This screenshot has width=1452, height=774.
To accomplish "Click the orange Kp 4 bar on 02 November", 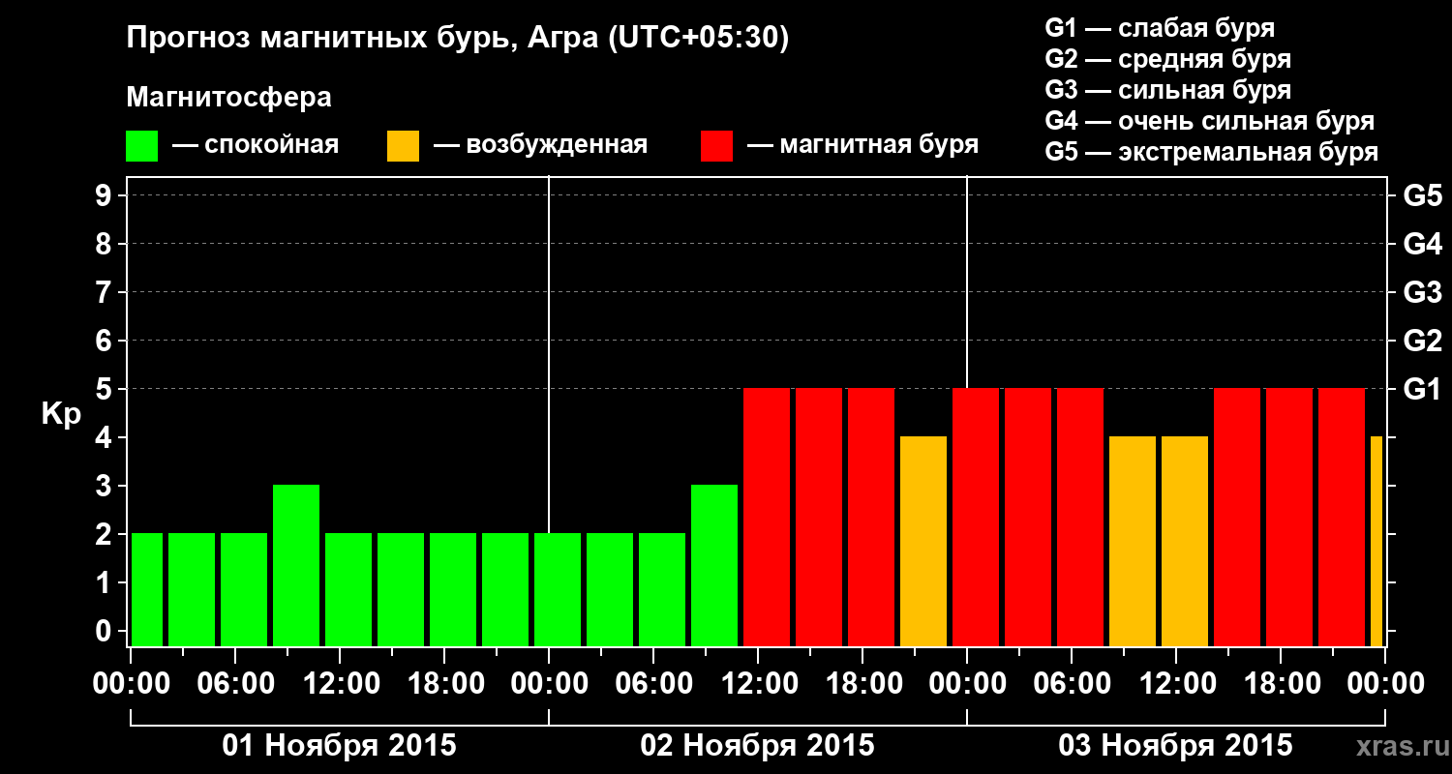I will pyautogui.click(x=923, y=541).
